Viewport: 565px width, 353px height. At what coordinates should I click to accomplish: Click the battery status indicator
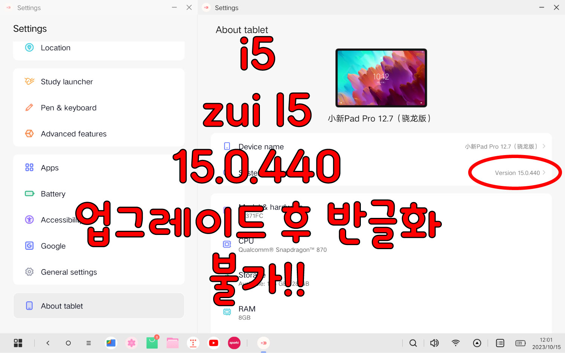coord(521,343)
